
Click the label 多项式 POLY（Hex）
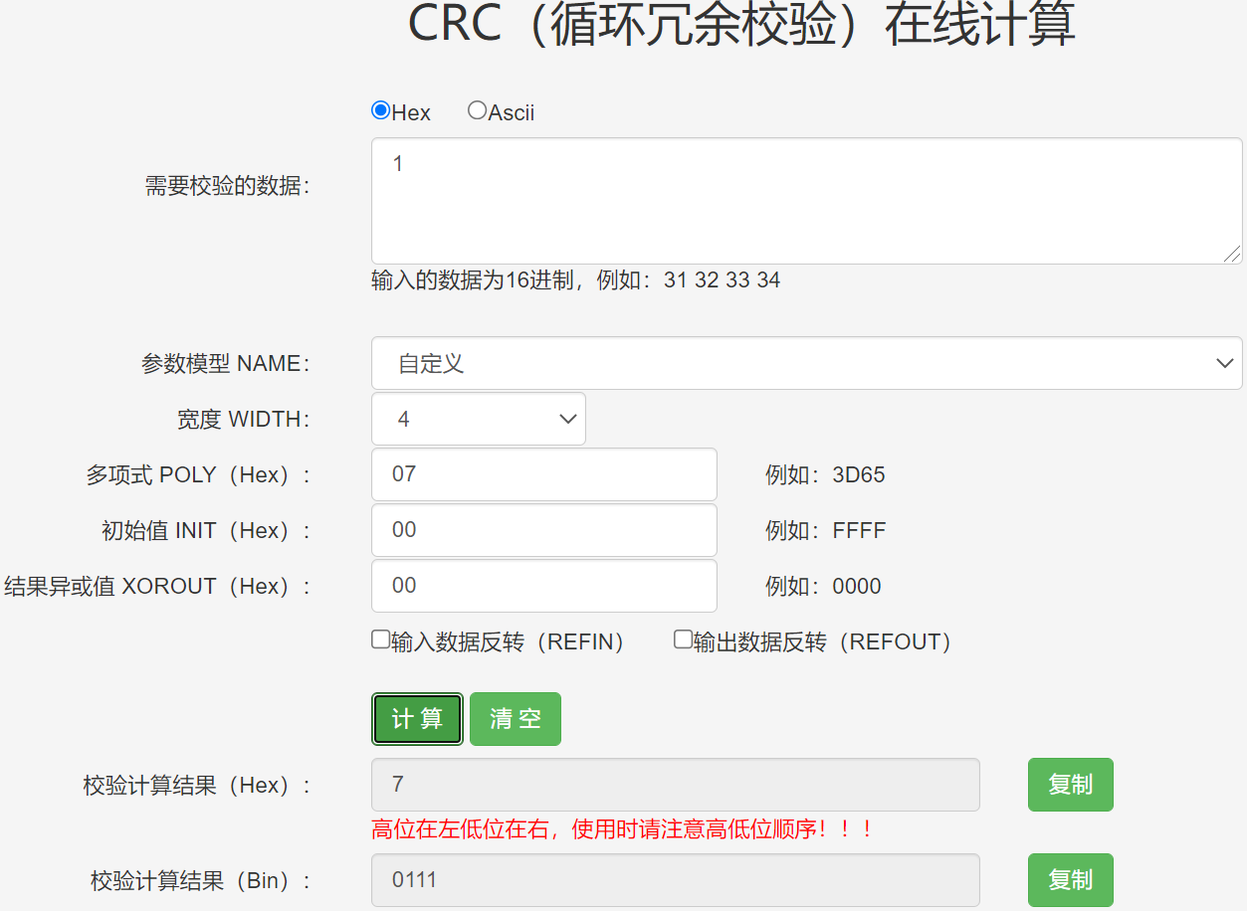point(199,475)
